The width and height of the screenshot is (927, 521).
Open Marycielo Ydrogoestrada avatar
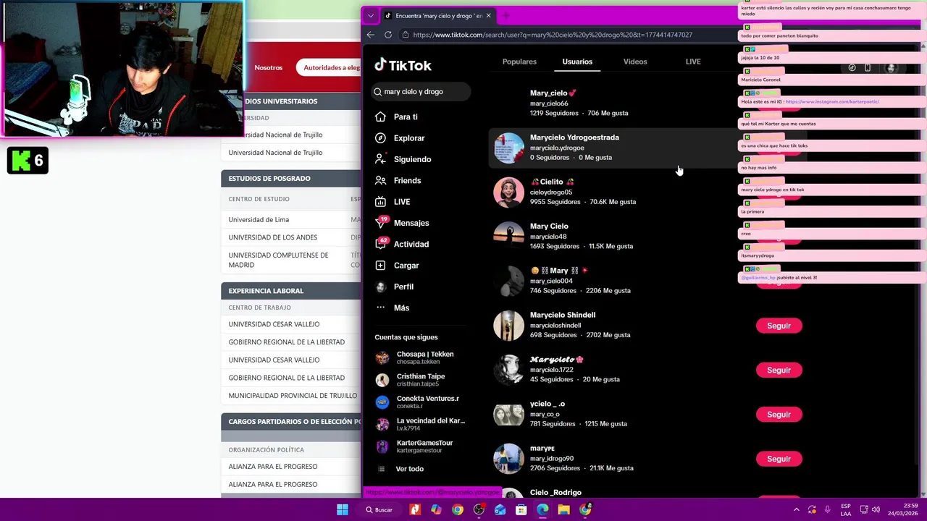[508, 148]
